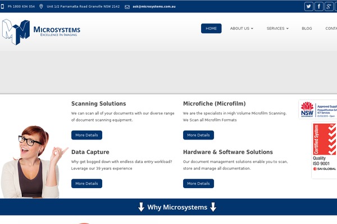Click the Data Capture heading
This screenshot has width=337, height=224.
(x=90, y=152)
